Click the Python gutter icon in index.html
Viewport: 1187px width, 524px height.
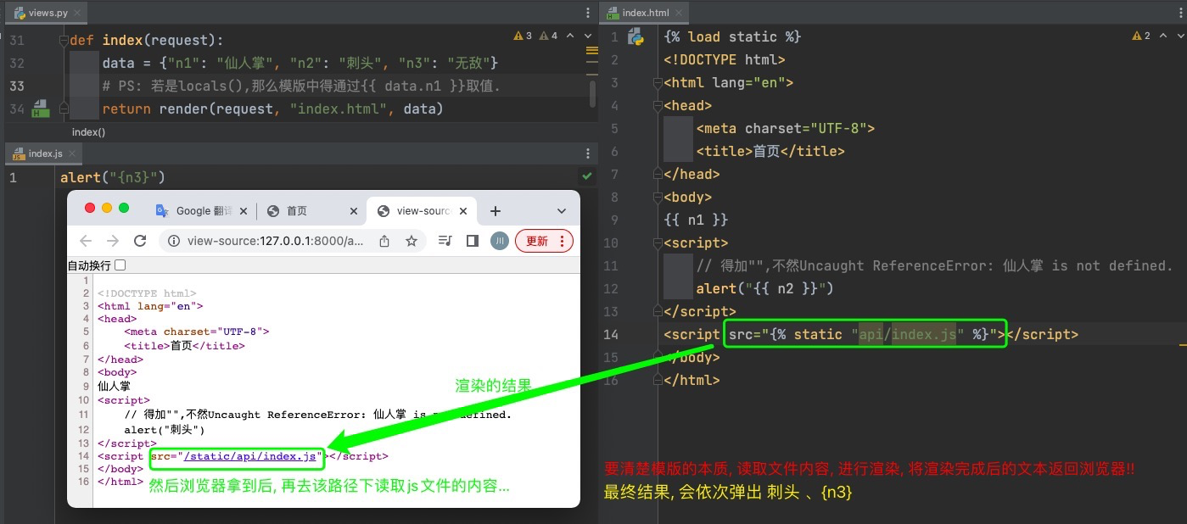pyautogui.click(x=635, y=36)
